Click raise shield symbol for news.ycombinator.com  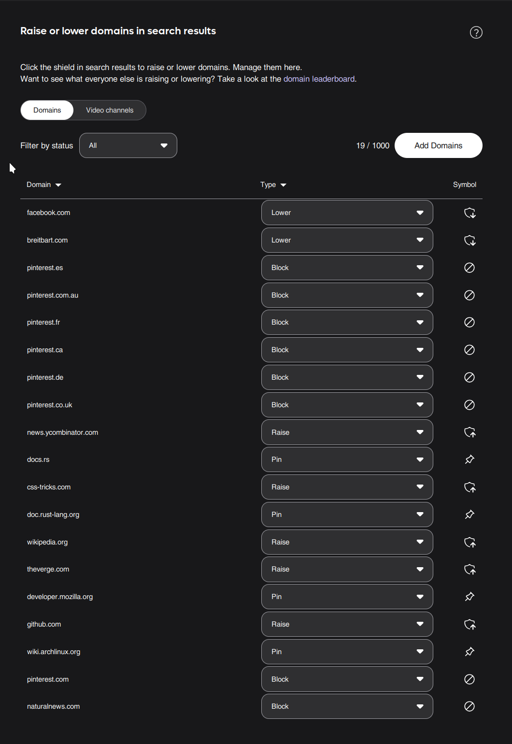click(x=470, y=432)
